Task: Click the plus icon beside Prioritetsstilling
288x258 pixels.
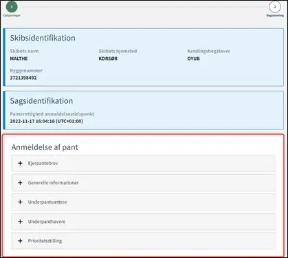Action: click(20, 241)
